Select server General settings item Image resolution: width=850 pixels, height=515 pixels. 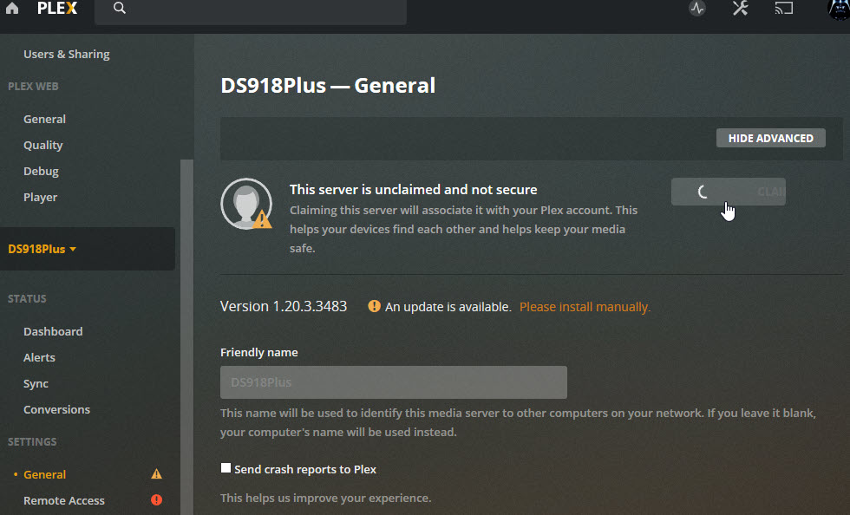(44, 474)
